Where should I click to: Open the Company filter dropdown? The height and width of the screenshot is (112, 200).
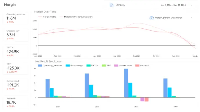131,5
